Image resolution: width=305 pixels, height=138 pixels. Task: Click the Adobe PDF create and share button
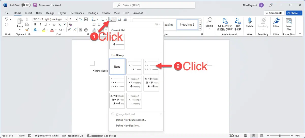[x=225, y=24]
